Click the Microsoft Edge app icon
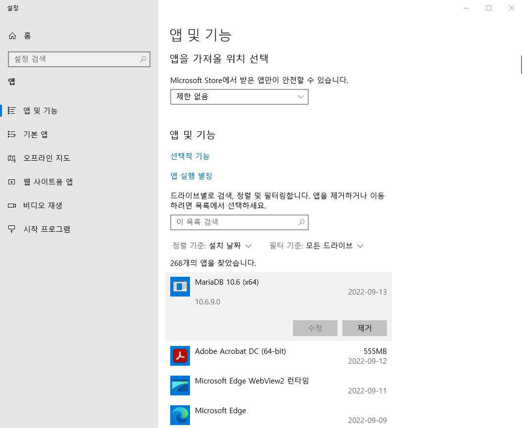Screen dimensions: 523x428 [180, 415]
